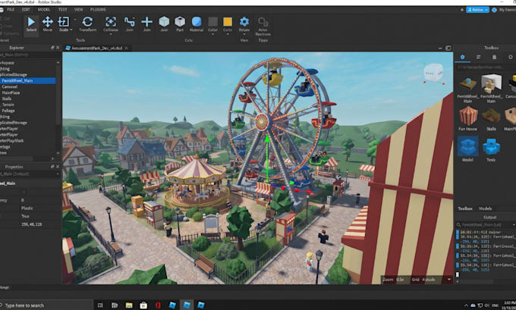Close the Properties panel
This screenshot has height=310, width=516.
pyautogui.click(x=58, y=167)
